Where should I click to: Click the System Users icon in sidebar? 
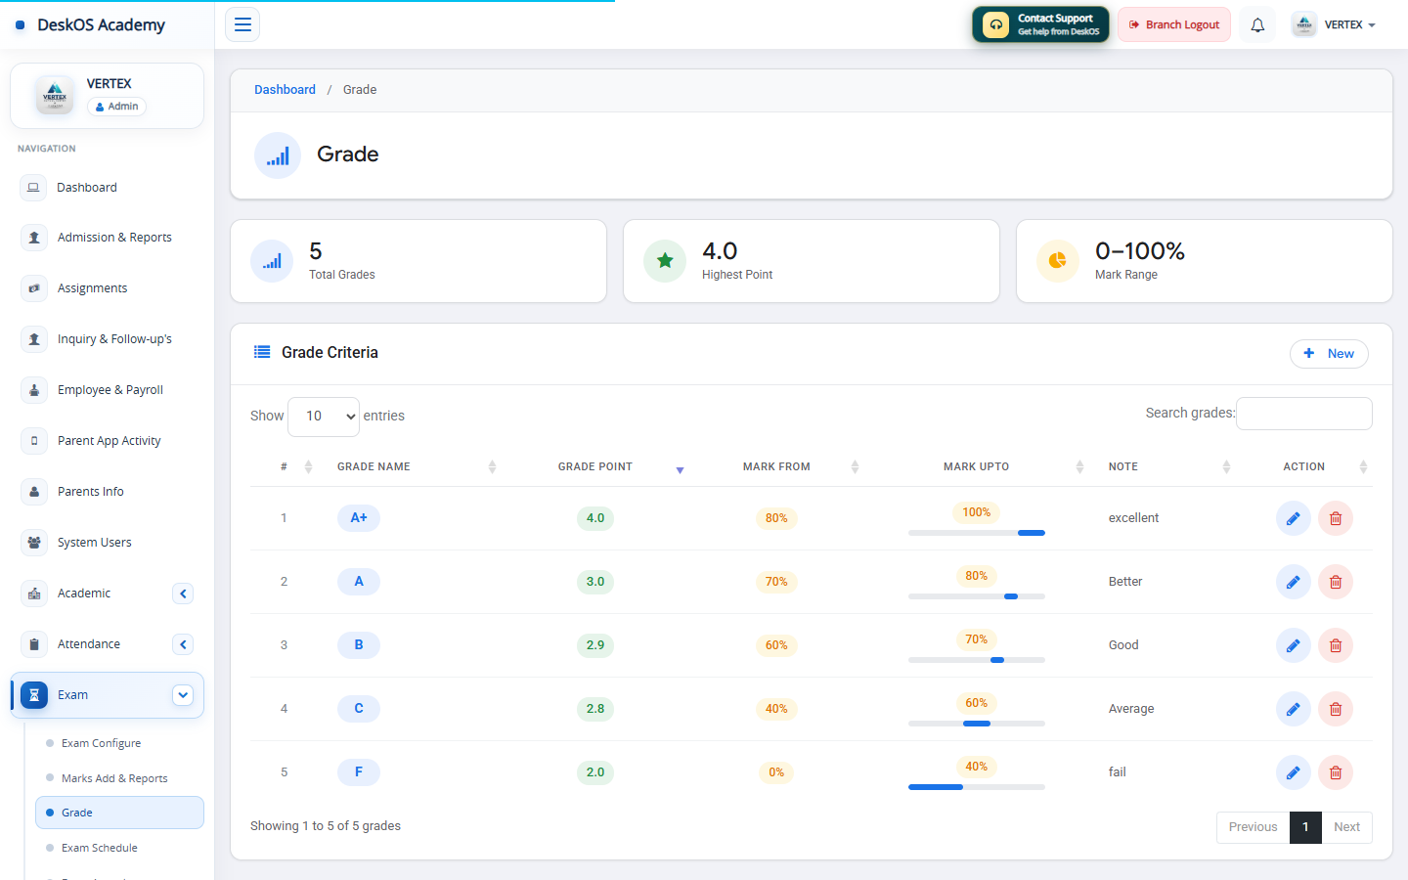click(x=34, y=543)
